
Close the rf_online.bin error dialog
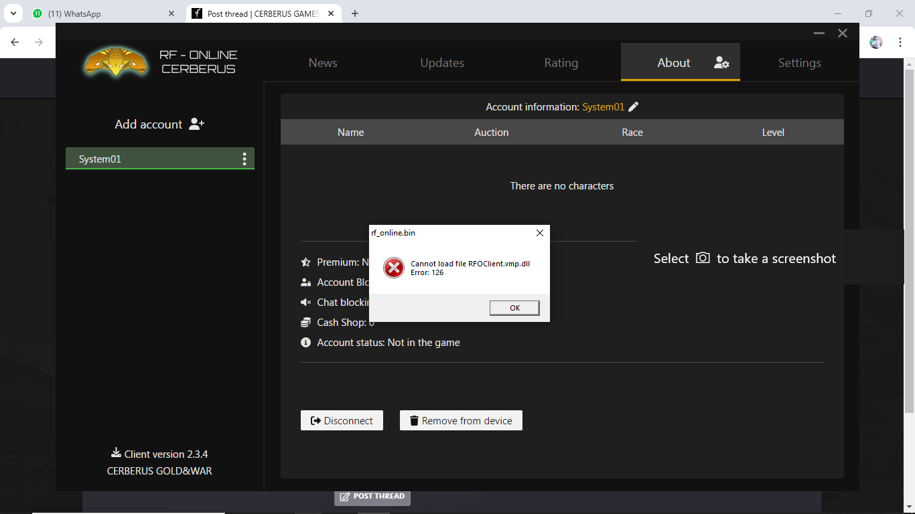tap(540, 233)
